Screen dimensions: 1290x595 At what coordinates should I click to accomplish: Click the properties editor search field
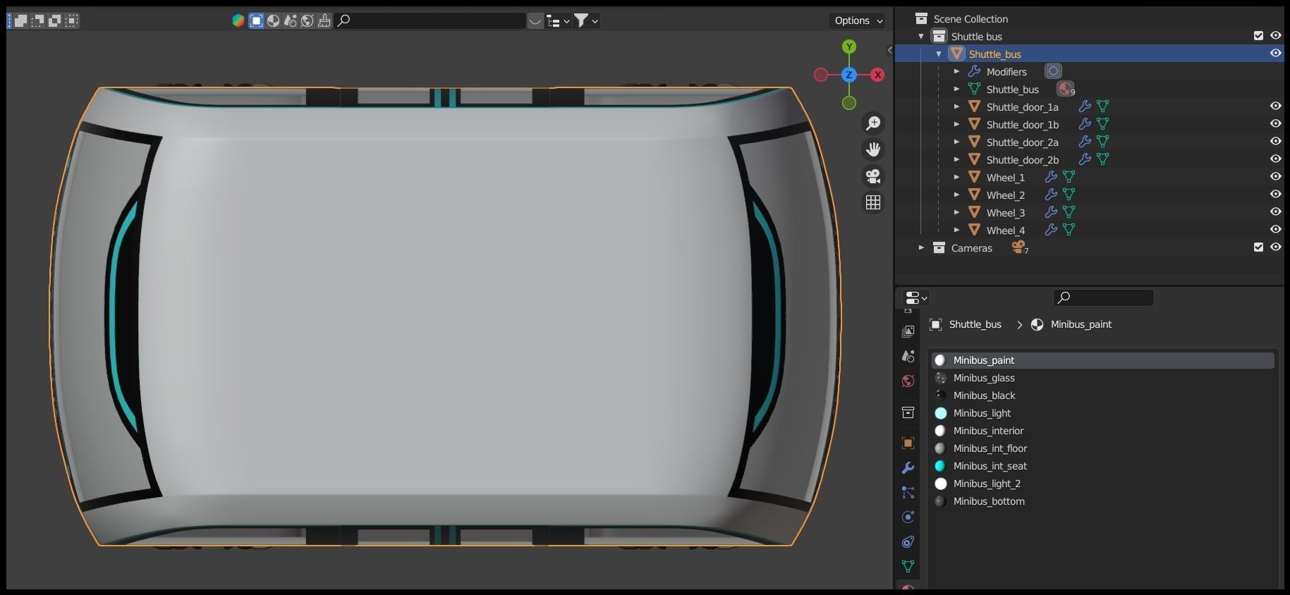point(1104,297)
